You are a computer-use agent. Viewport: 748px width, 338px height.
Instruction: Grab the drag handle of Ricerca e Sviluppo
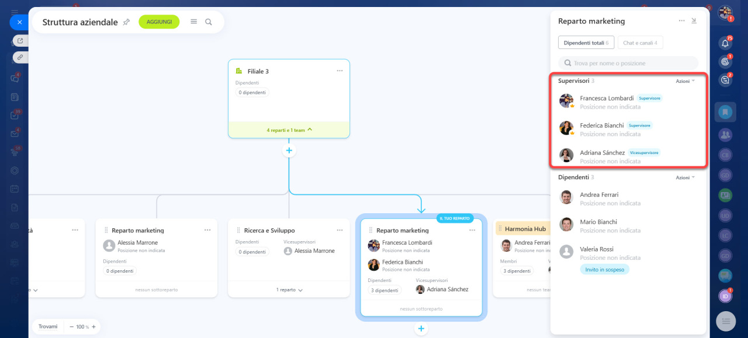238,231
